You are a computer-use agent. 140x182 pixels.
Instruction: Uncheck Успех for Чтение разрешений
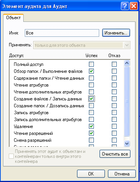point(91,133)
